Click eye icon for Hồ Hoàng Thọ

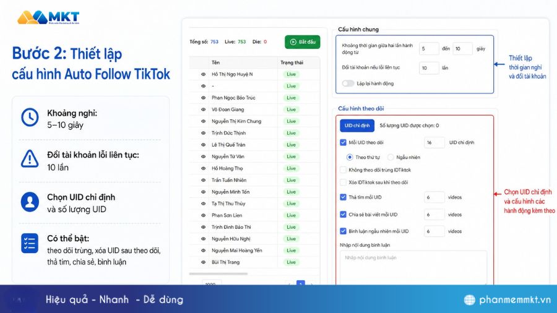coord(203,168)
